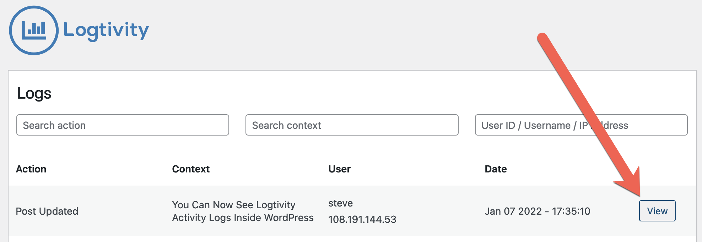702x242 pixels.
Task: Click the Action column header
Action: pyautogui.click(x=32, y=169)
